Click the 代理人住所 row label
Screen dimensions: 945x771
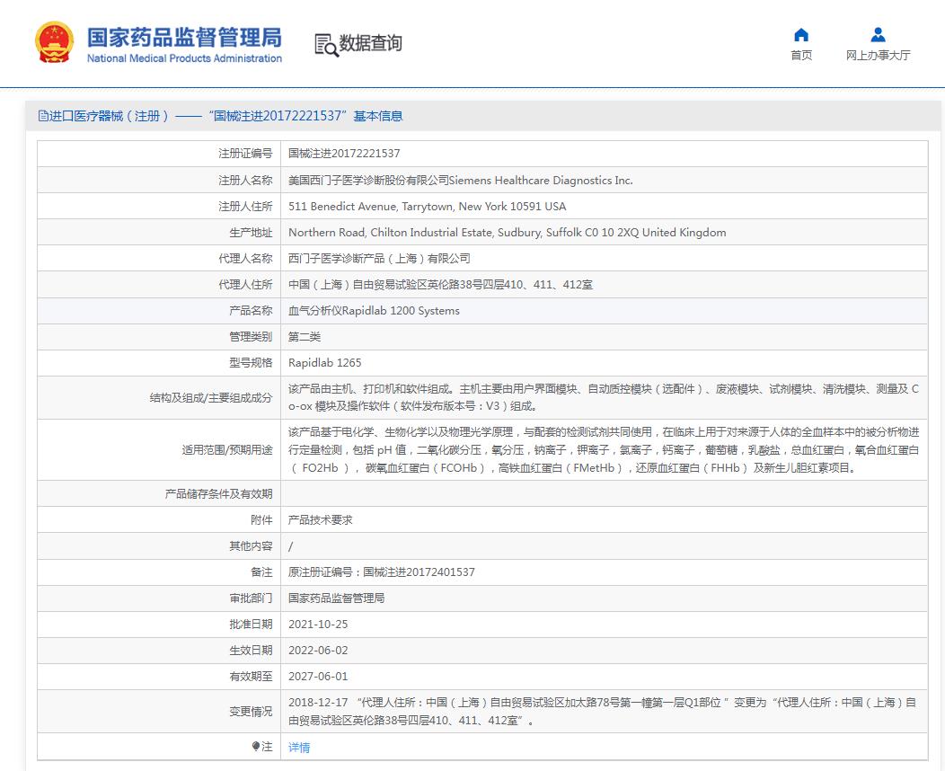[x=245, y=285]
